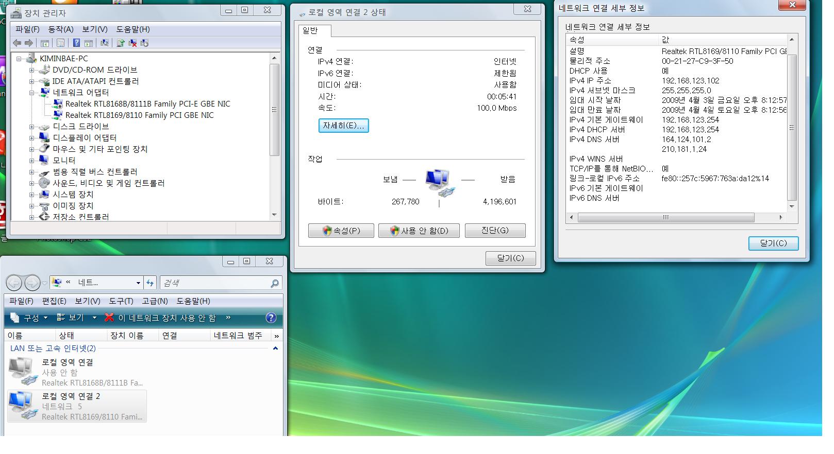Click the Forward button in network connections window
This screenshot has height=454, width=834.
[x=32, y=283]
